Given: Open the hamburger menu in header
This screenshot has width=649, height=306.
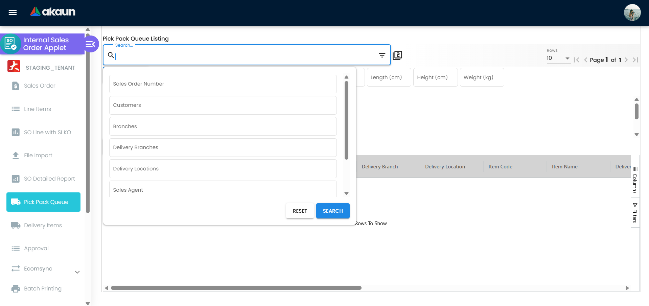Looking at the screenshot, I should click(x=13, y=13).
